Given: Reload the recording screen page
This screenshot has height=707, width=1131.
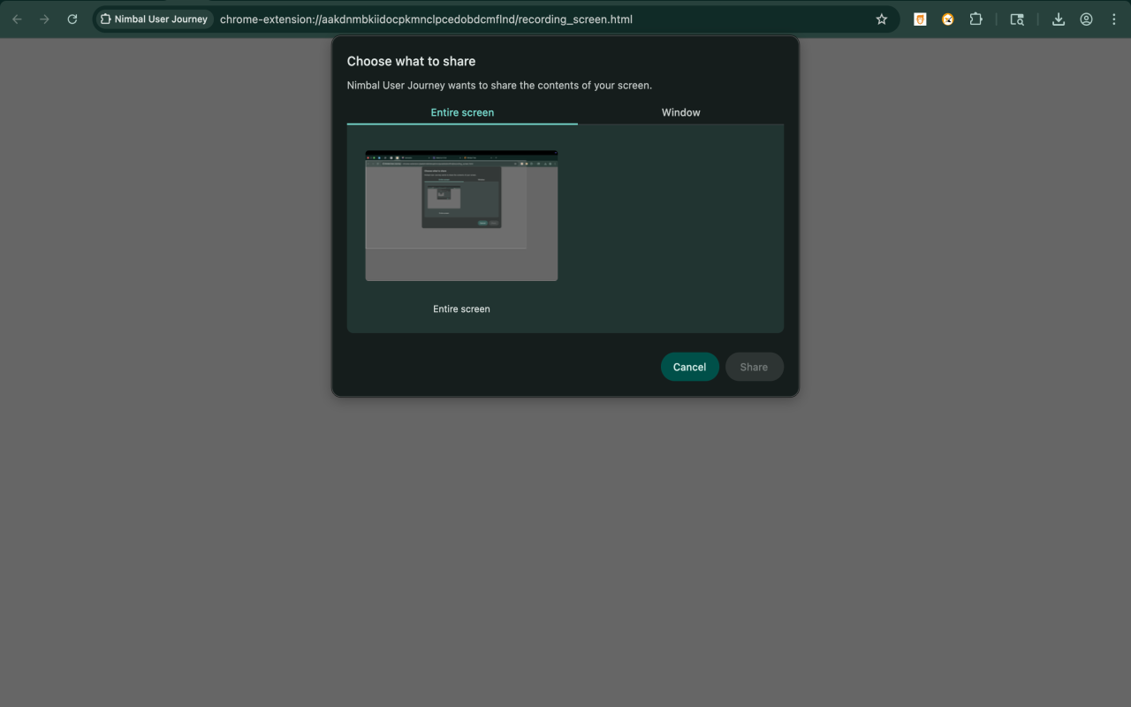Looking at the screenshot, I should 72,19.
